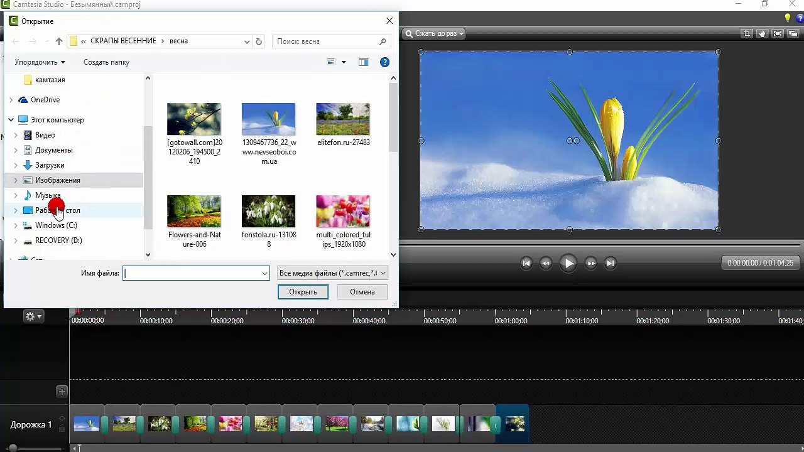Collapse the Этот компьютер node
The image size is (804, 452).
(11, 120)
